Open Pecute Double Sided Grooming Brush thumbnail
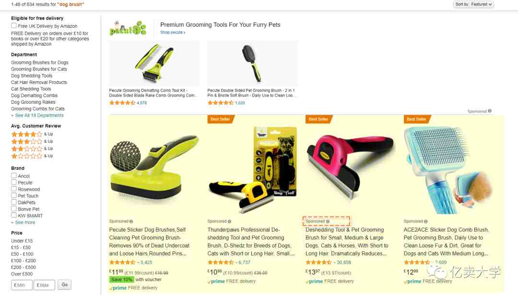Image resolution: width=518 pixels, height=295 pixels. 252,63
